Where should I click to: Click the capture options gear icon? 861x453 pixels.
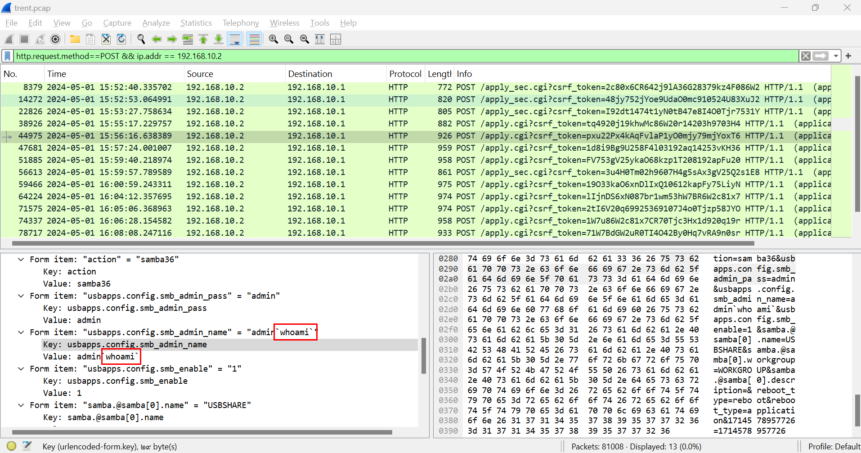(x=55, y=40)
